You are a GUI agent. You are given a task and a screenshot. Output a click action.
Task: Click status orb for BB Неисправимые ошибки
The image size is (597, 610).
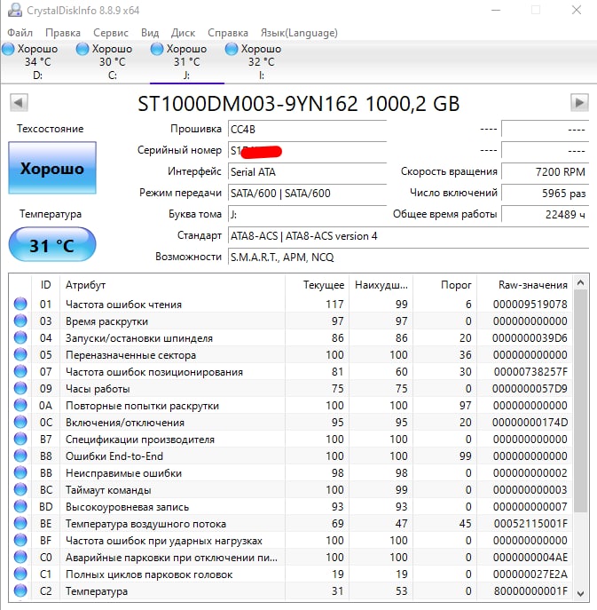pyautogui.click(x=20, y=472)
